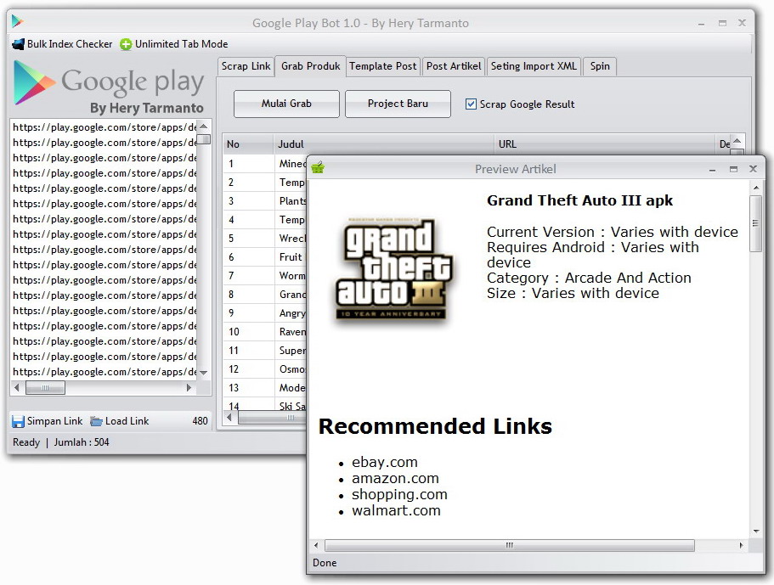This screenshot has width=774, height=585.
Task: Click amazon.com in Recommended Links
Action: point(395,479)
